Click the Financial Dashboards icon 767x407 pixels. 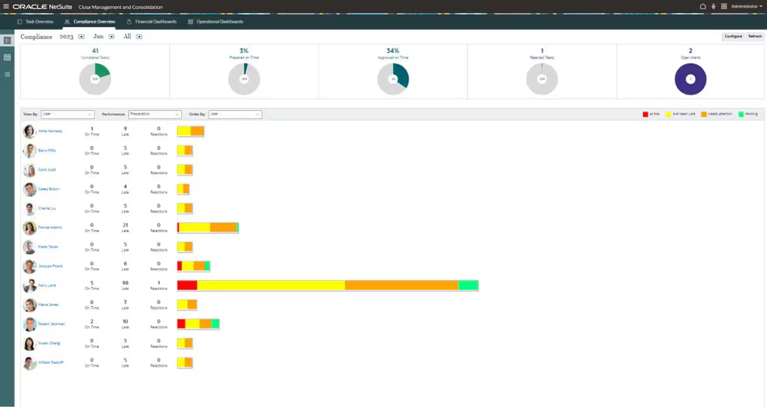pyautogui.click(x=129, y=21)
